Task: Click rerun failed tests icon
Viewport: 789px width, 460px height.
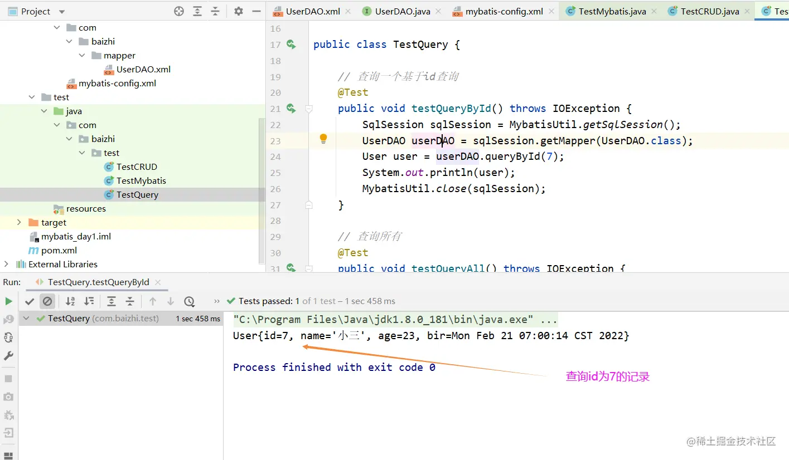Action: coord(8,319)
